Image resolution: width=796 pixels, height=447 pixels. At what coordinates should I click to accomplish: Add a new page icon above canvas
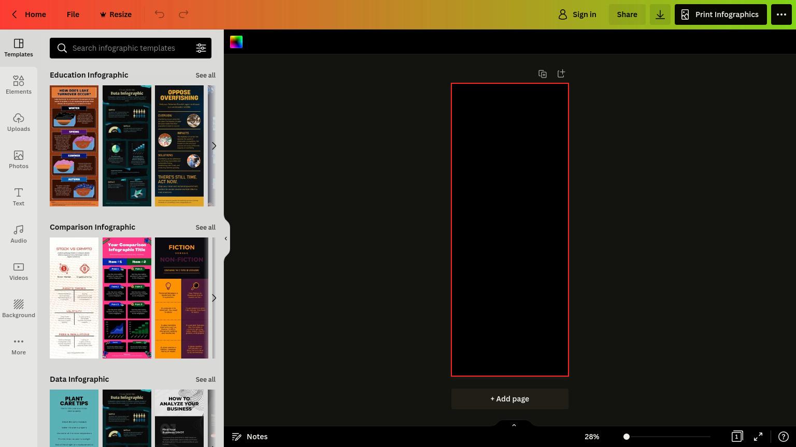[x=561, y=74]
